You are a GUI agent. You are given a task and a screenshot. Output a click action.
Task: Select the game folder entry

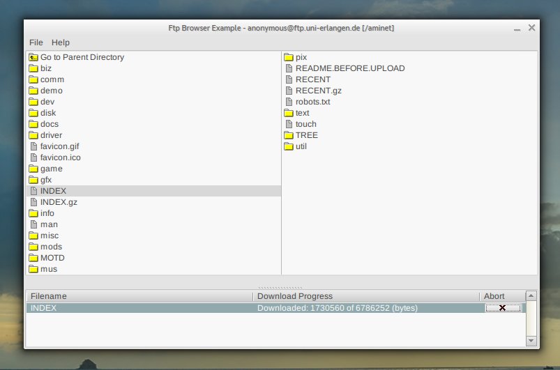point(51,169)
